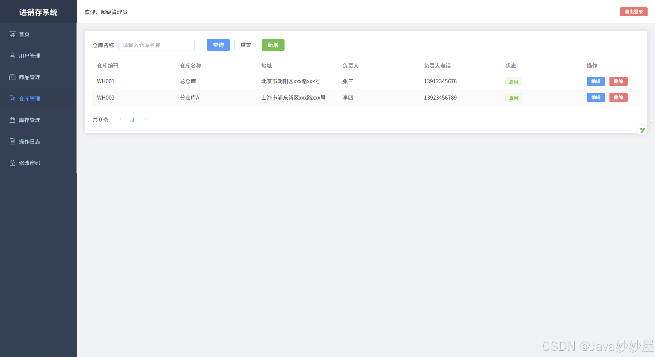Click the 启用 status tag for WH002

coord(514,98)
